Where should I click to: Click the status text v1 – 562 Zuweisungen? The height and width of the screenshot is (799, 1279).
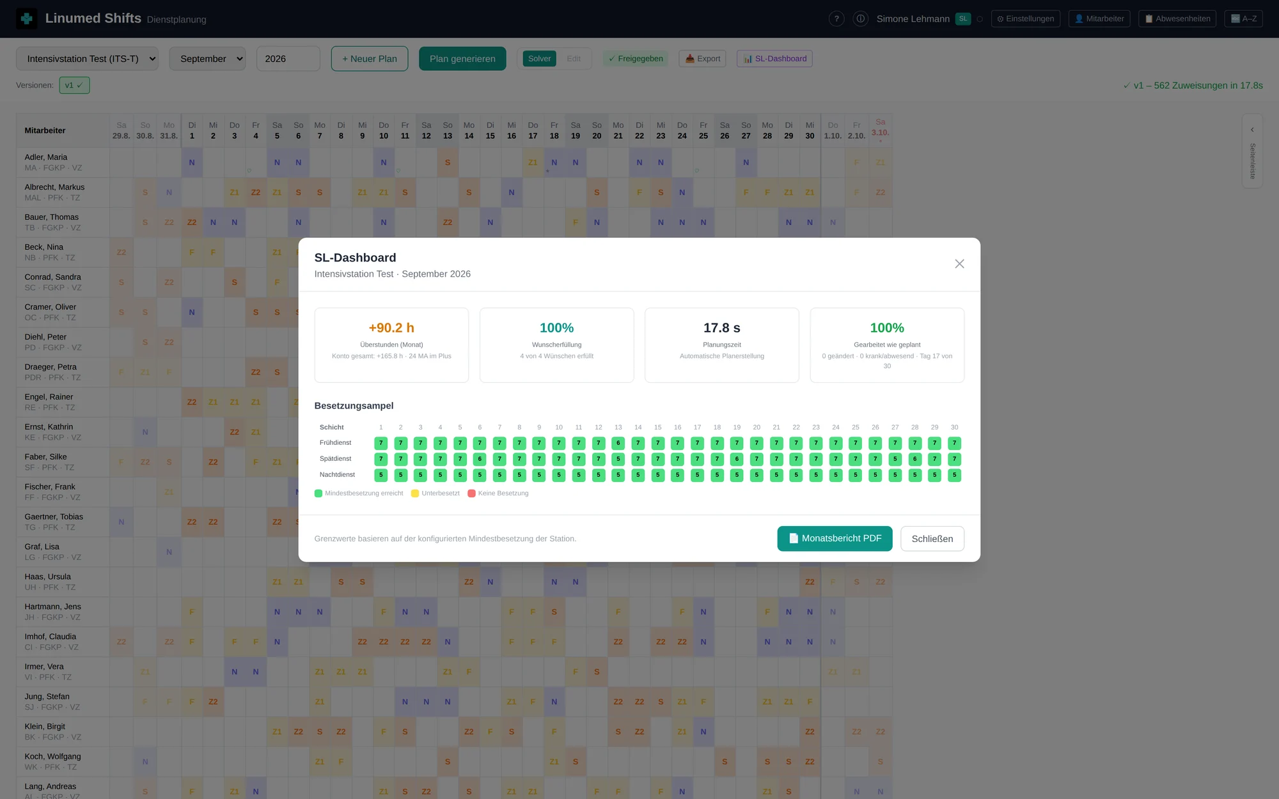1193,86
